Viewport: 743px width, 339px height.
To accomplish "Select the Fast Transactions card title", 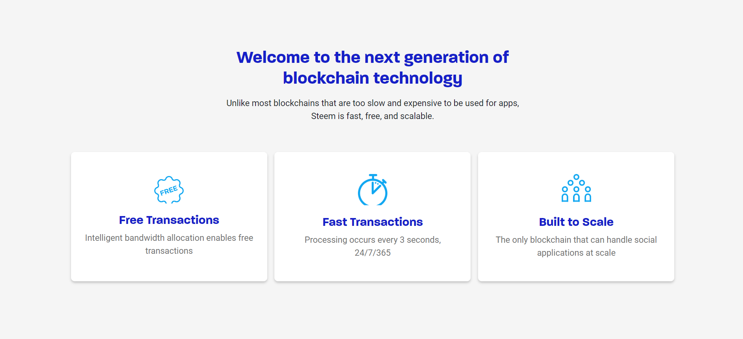I will 372,222.
